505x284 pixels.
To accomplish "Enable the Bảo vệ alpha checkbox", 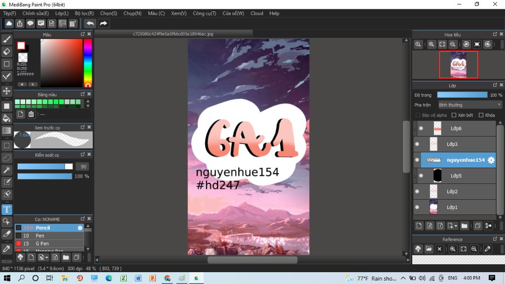I will point(418,115).
